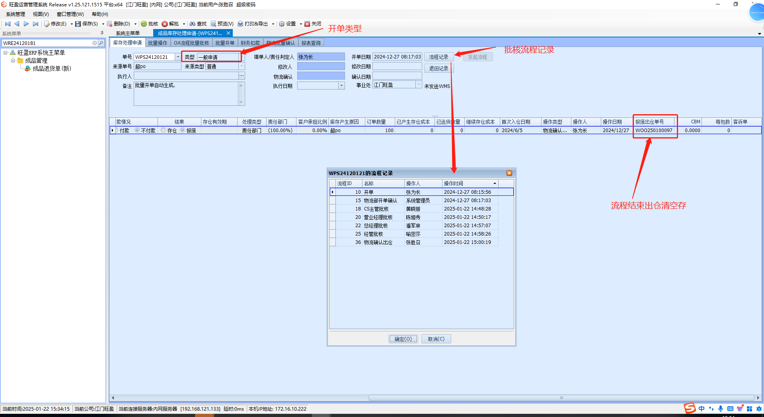Select the 物流确认出仓 row in flow records
This screenshot has width=764, height=417.
coord(414,242)
